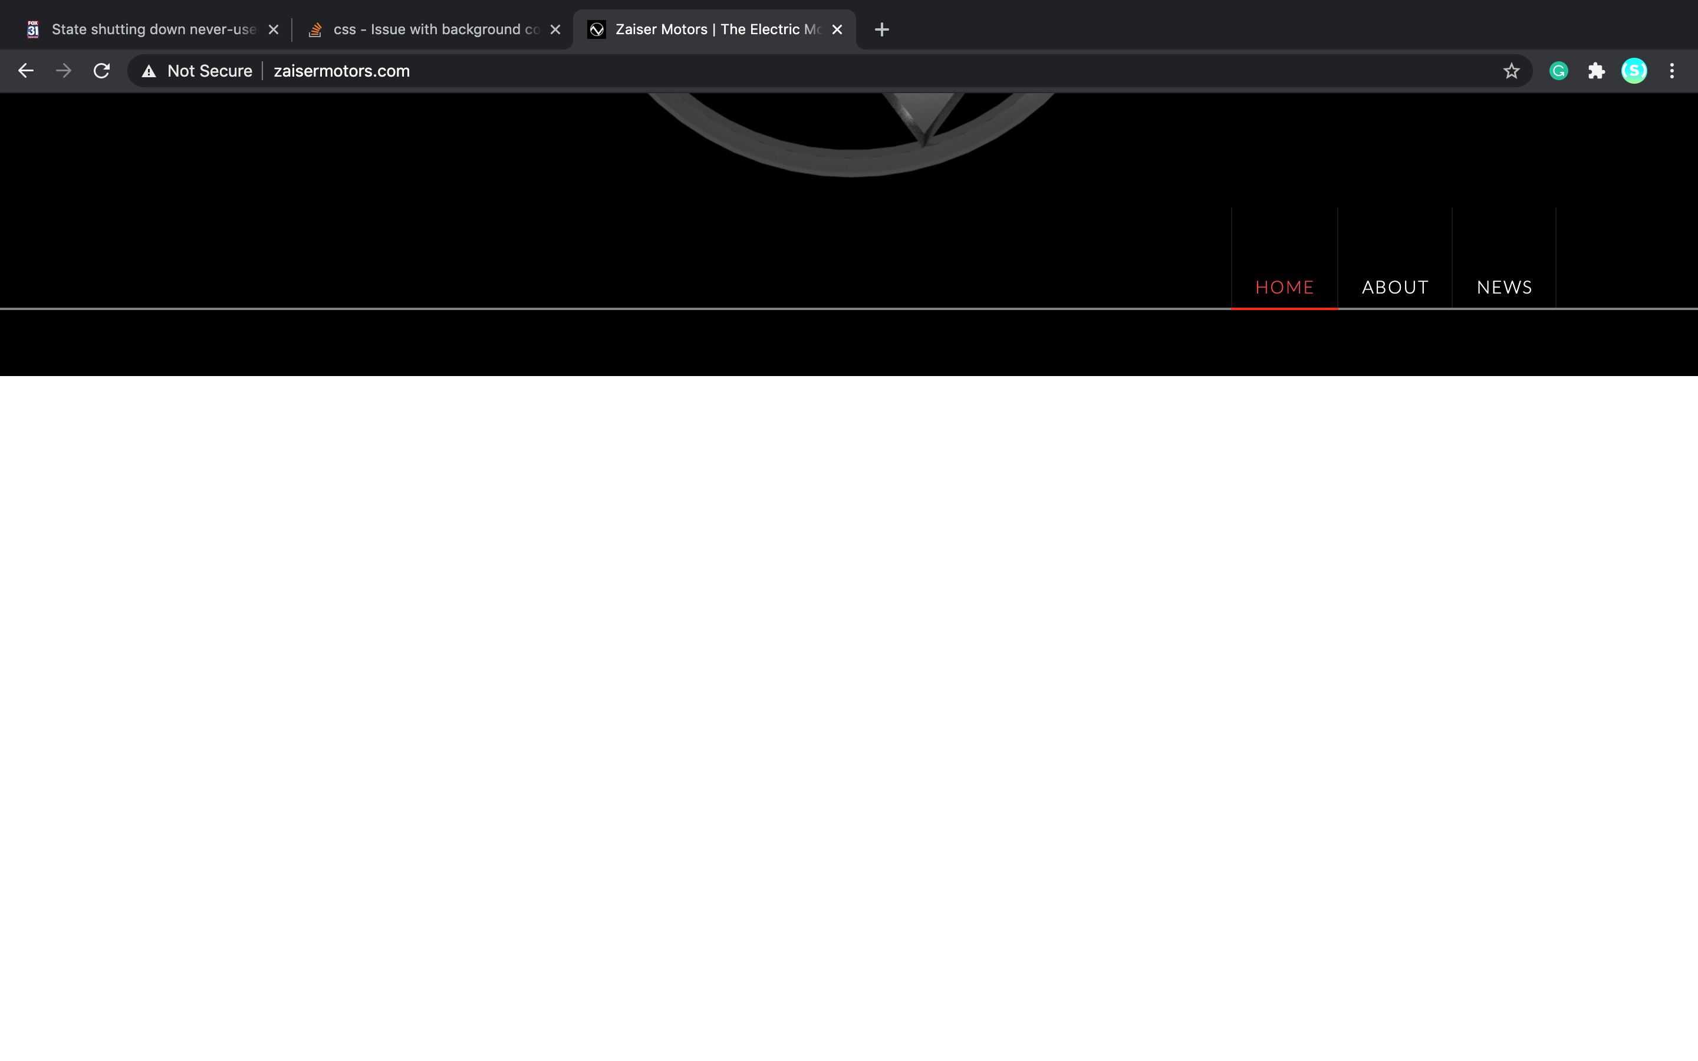
Task: Switch to css Issue with background tab
Action: (435, 29)
